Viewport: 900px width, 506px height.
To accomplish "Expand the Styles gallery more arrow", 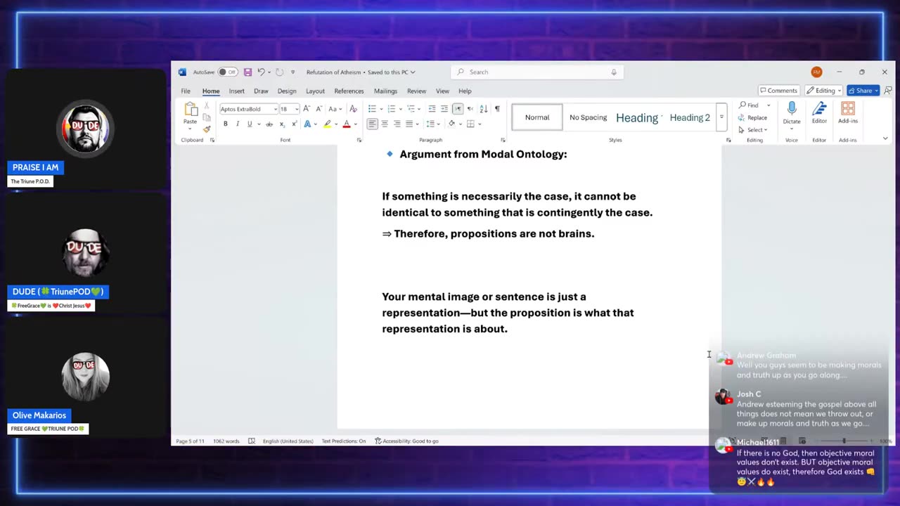I will click(721, 117).
